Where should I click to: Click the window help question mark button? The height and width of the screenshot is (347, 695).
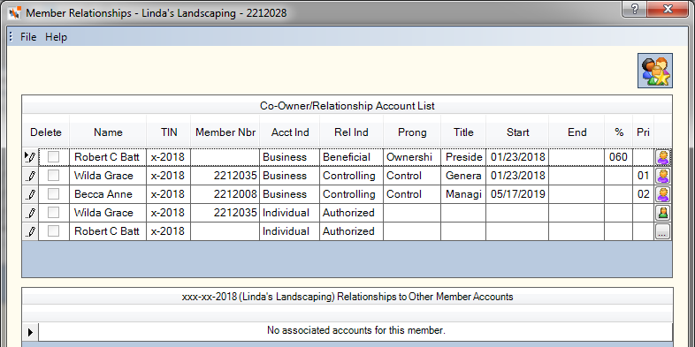pos(634,9)
